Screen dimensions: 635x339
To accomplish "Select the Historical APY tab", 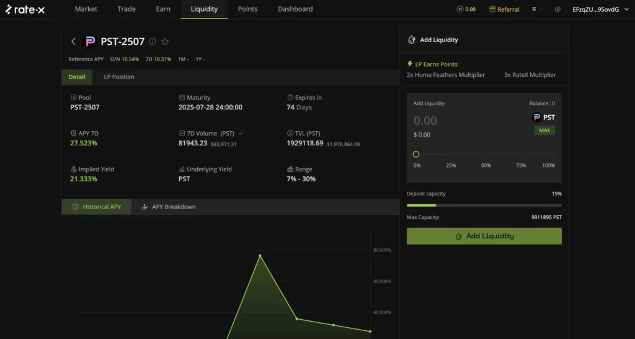I will (x=96, y=207).
